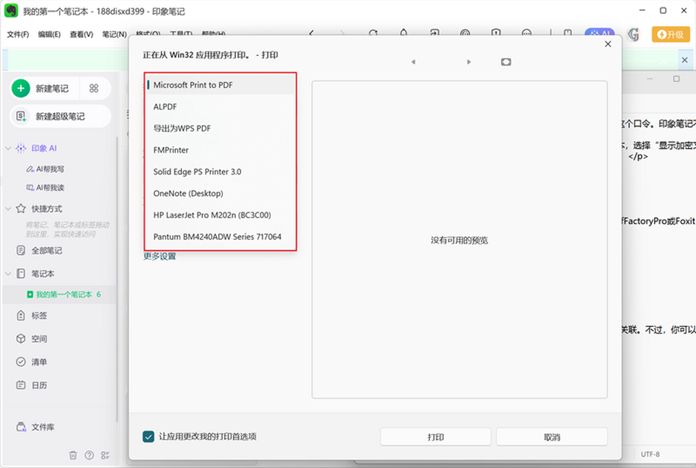696x468 pixels.
Task: Click the 取消 button
Action: tap(552, 437)
